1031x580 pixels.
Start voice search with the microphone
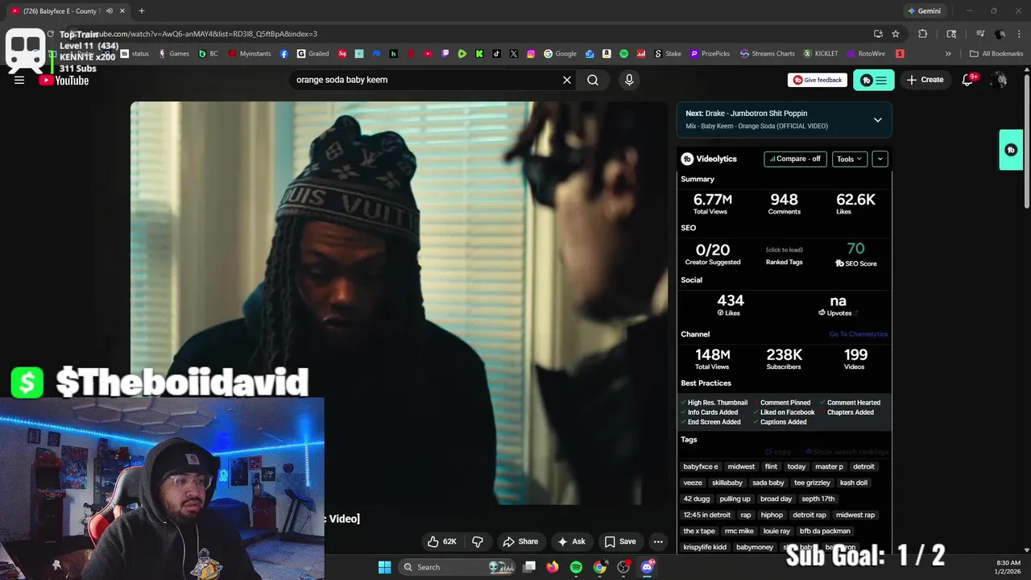tap(629, 80)
